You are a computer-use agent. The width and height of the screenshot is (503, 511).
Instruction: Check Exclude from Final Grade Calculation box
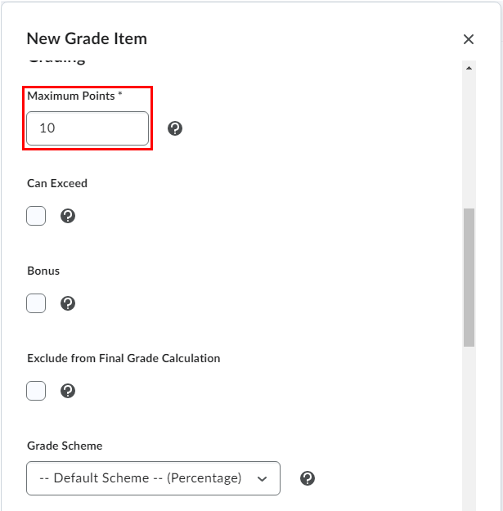point(36,391)
